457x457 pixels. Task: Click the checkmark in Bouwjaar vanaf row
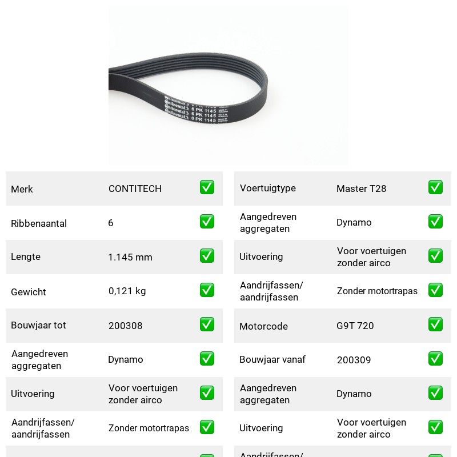pyautogui.click(x=435, y=359)
